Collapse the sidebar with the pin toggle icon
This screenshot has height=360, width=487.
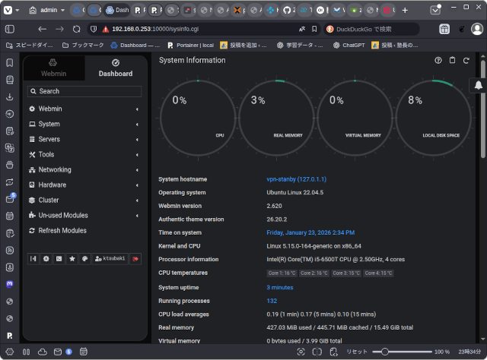(x=33, y=259)
